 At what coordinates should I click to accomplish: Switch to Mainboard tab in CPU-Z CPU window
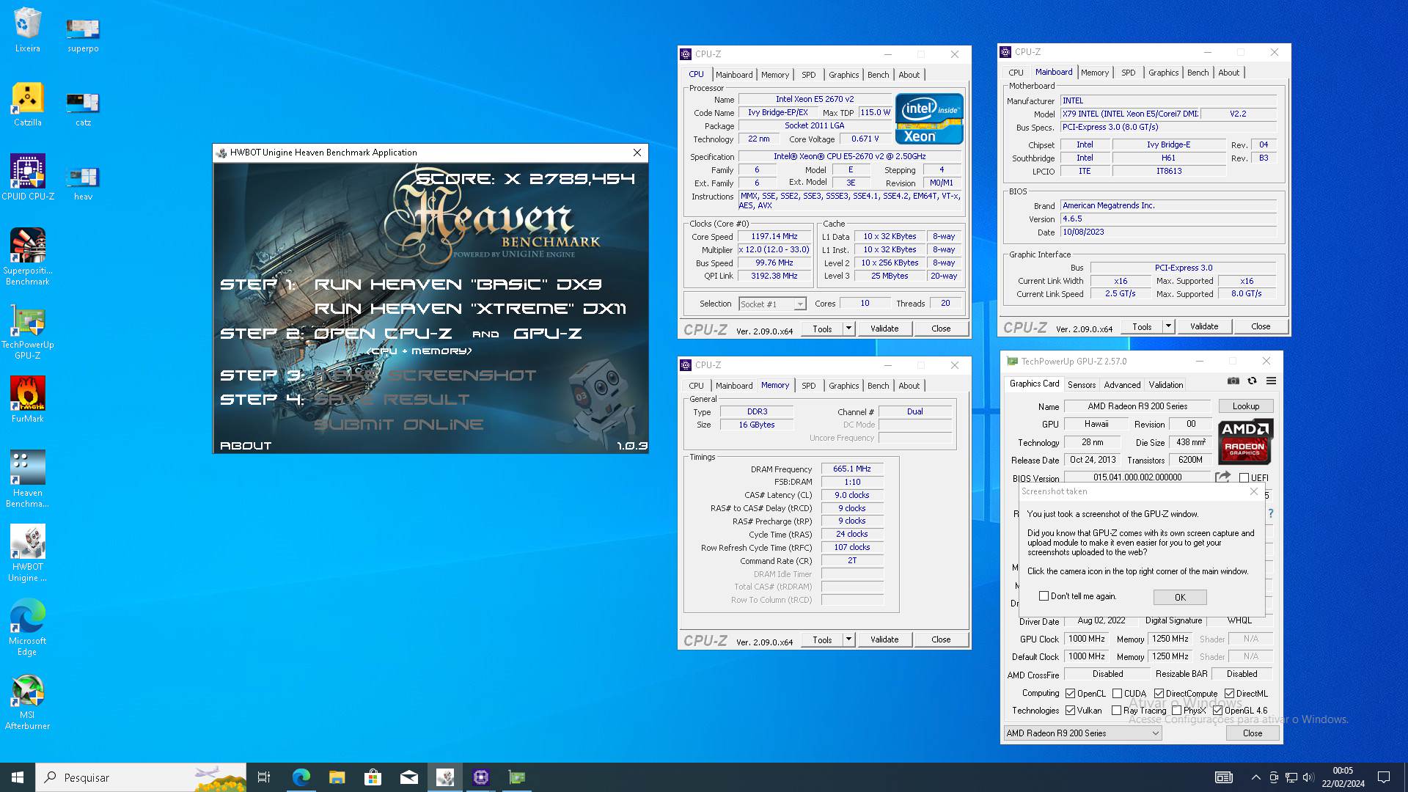coord(734,75)
